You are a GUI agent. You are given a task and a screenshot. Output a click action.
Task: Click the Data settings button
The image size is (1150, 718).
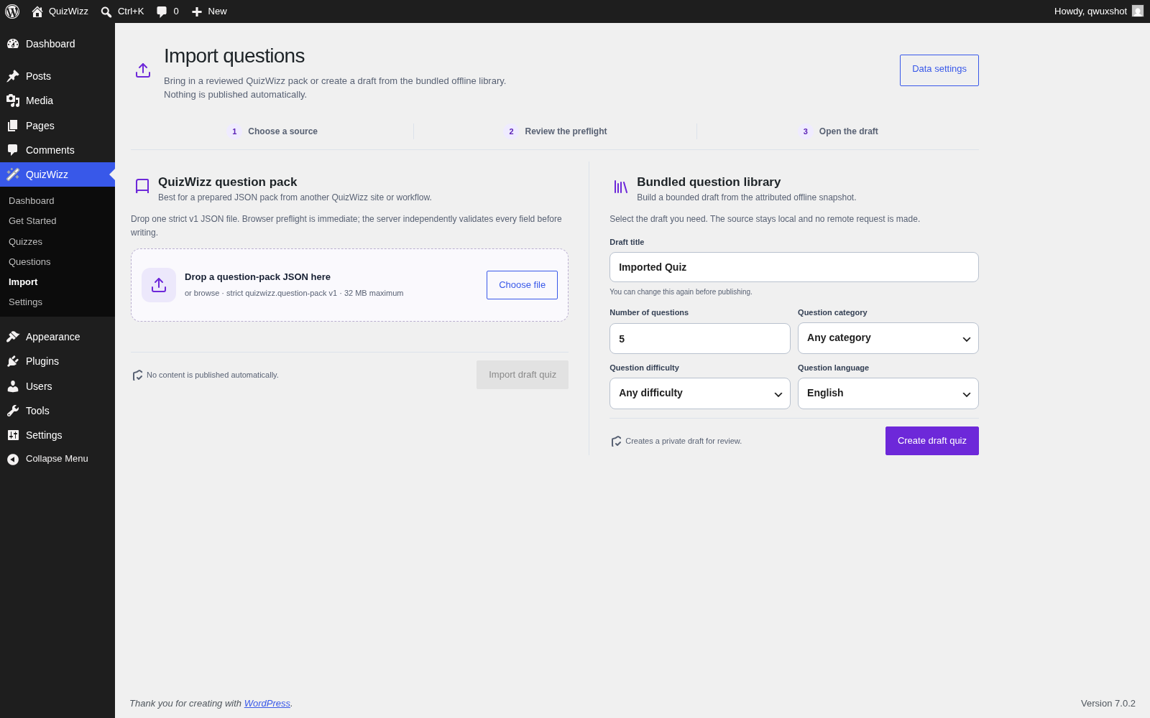click(939, 70)
